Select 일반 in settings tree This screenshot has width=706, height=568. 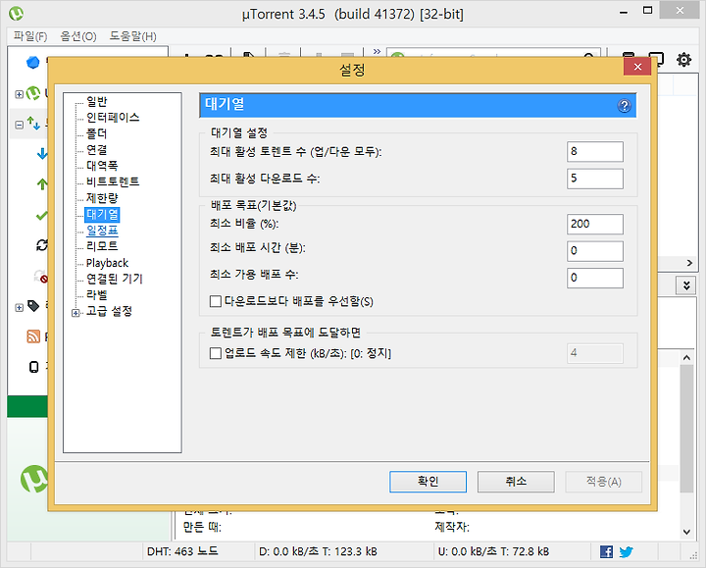(96, 101)
